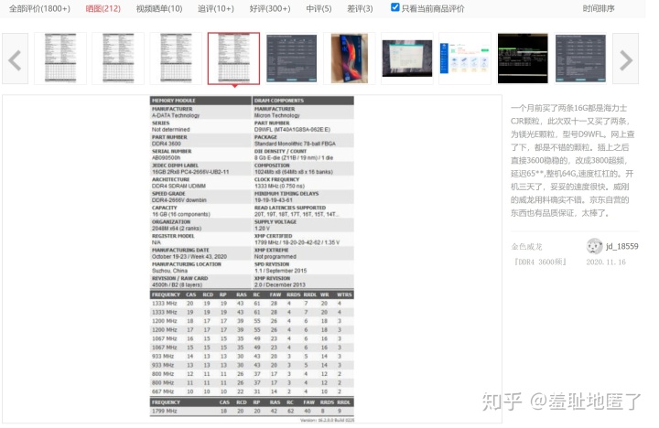Click 'Micron Technology' manufacturer value
This screenshot has width=659, height=428.
(x=277, y=115)
